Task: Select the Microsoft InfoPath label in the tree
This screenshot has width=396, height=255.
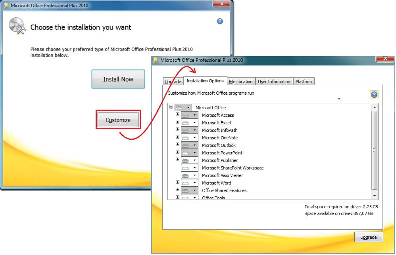Action: click(x=220, y=130)
